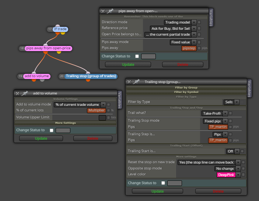Click the node number badge 17
259x201 pixels.
point(50,29)
